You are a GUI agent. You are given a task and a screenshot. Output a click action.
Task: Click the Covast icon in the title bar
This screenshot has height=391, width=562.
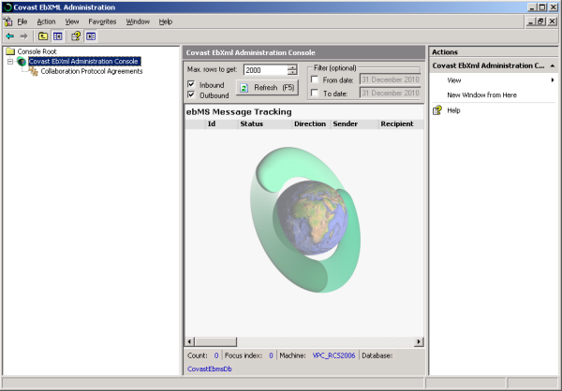(7, 7)
